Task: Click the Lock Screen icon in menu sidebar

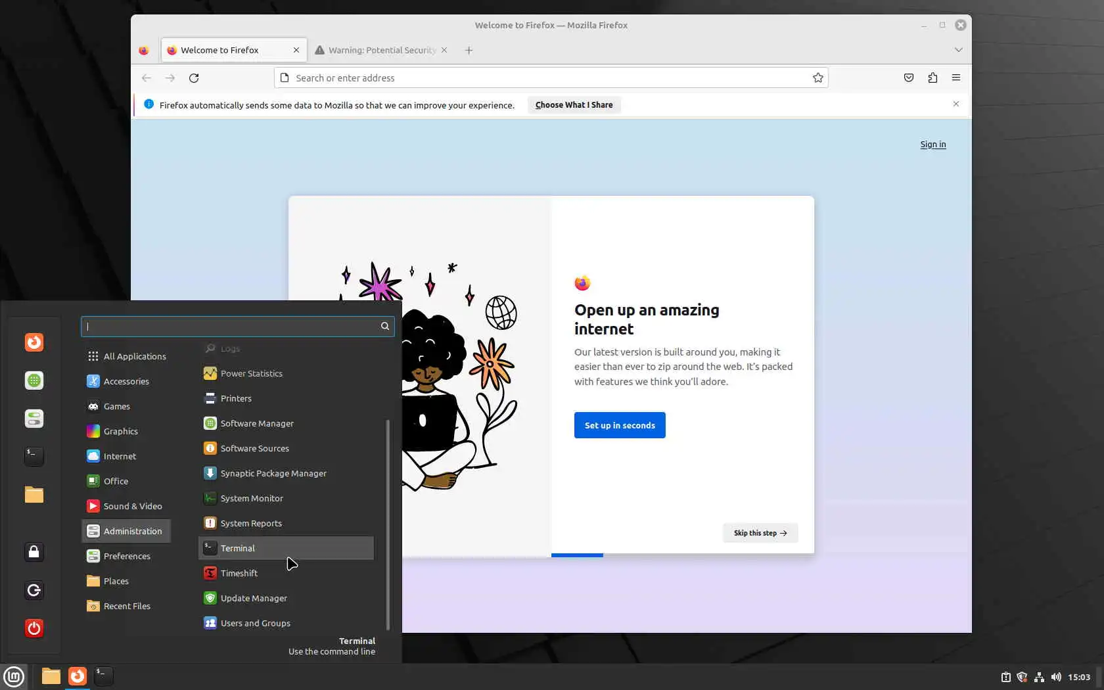Action: coord(34,552)
